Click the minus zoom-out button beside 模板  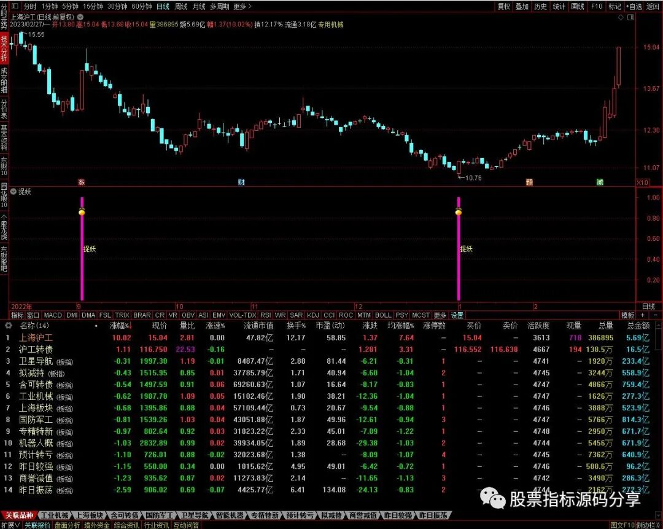tap(656, 315)
